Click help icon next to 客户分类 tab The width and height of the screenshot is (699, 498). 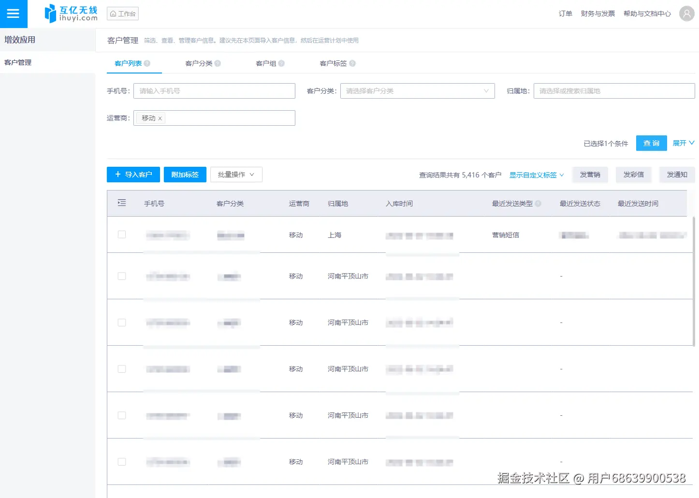(x=218, y=63)
